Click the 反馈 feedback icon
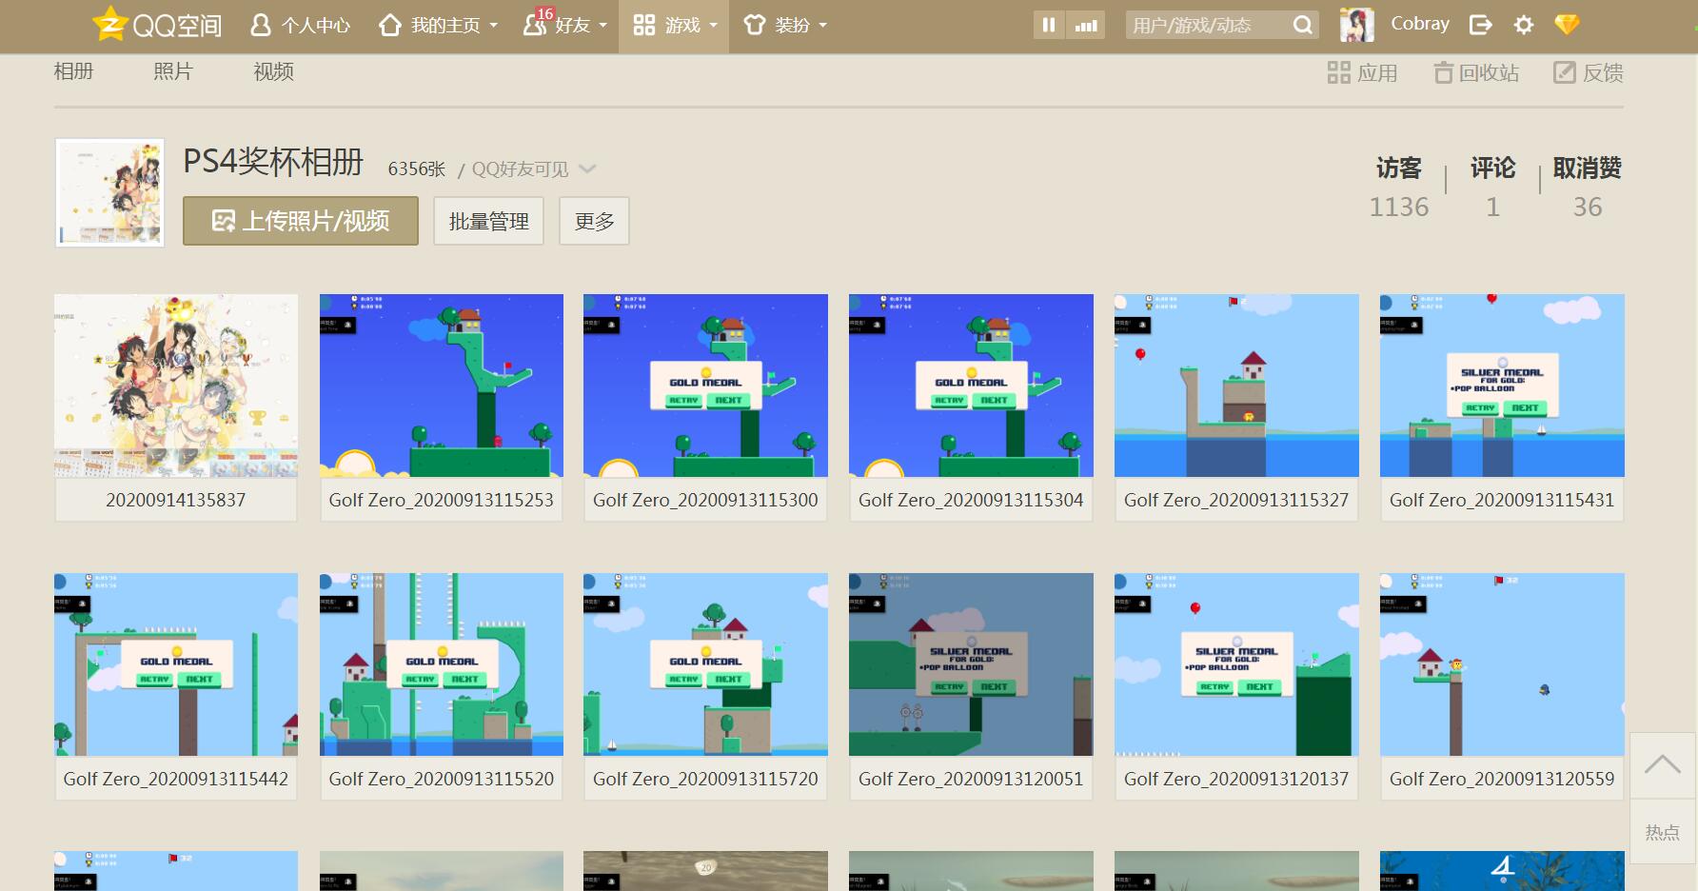The height and width of the screenshot is (891, 1698). point(1589,73)
